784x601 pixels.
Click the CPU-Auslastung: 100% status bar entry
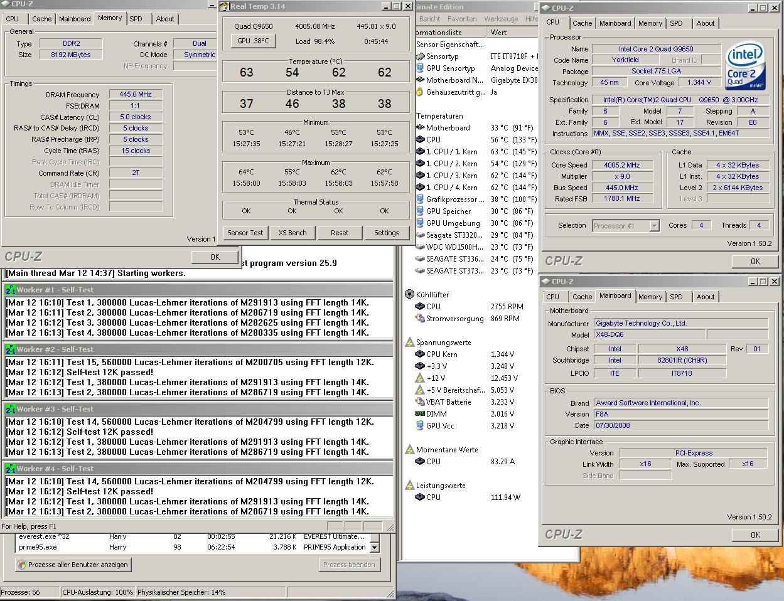[x=97, y=592]
